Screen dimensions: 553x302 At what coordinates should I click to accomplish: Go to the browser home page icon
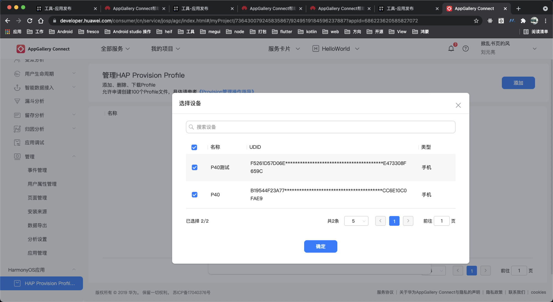coord(41,21)
